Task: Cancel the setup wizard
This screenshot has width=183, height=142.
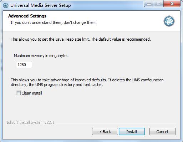Action: pyautogui.click(x=162, y=132)
